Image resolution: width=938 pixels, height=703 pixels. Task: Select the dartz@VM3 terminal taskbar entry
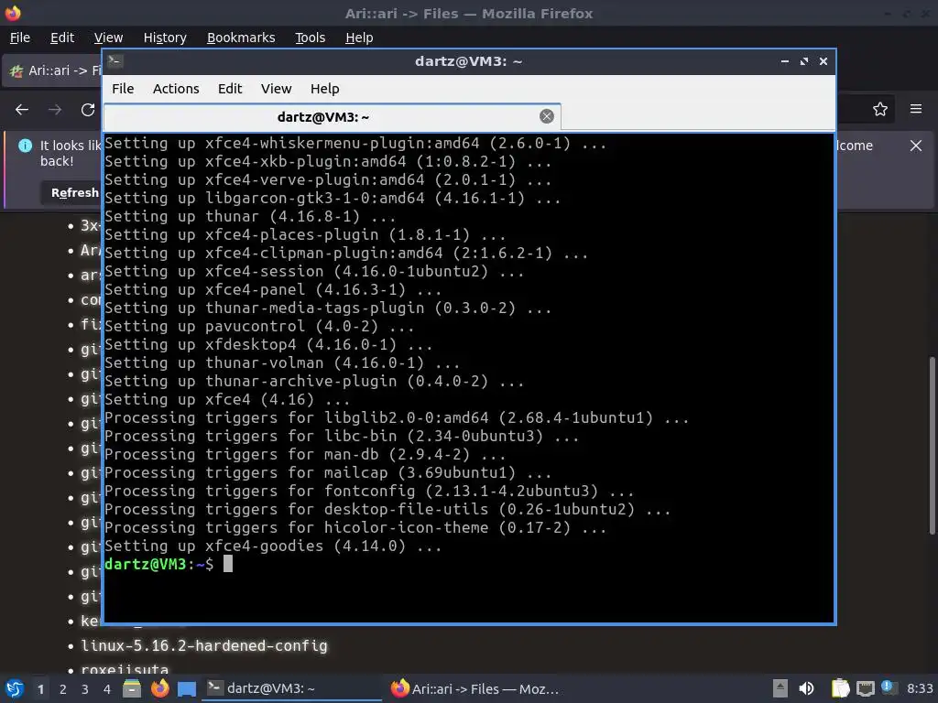292,688
